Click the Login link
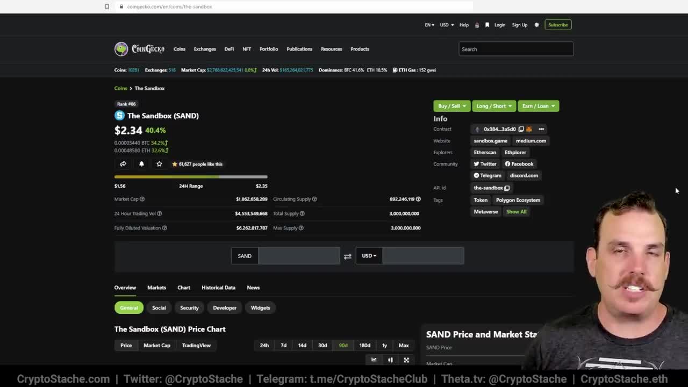Screen dimensions: 688x387 point(500,25)
